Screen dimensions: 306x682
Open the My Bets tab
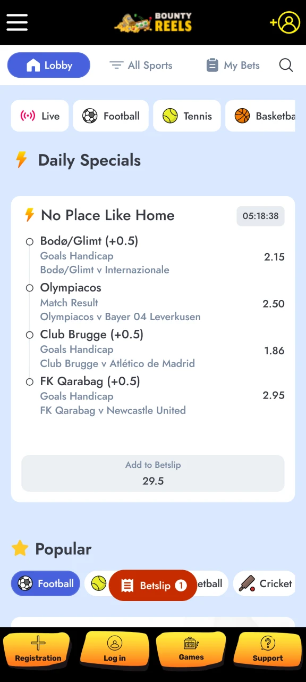pyautogui.click(x=233, y=65)
